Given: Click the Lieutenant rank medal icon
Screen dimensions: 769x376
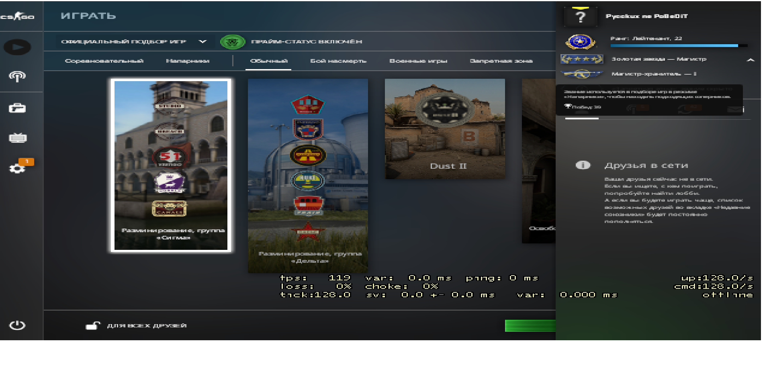Looking at the screenshot, I should point(580,42).
